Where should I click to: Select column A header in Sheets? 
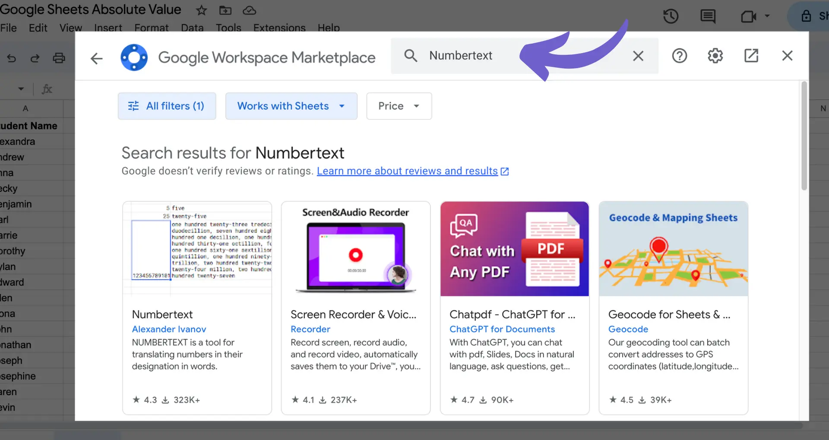(x=25, y=109)
